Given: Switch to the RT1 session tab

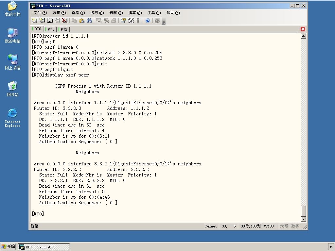Looking at the screenshot, I should (50, 29).
